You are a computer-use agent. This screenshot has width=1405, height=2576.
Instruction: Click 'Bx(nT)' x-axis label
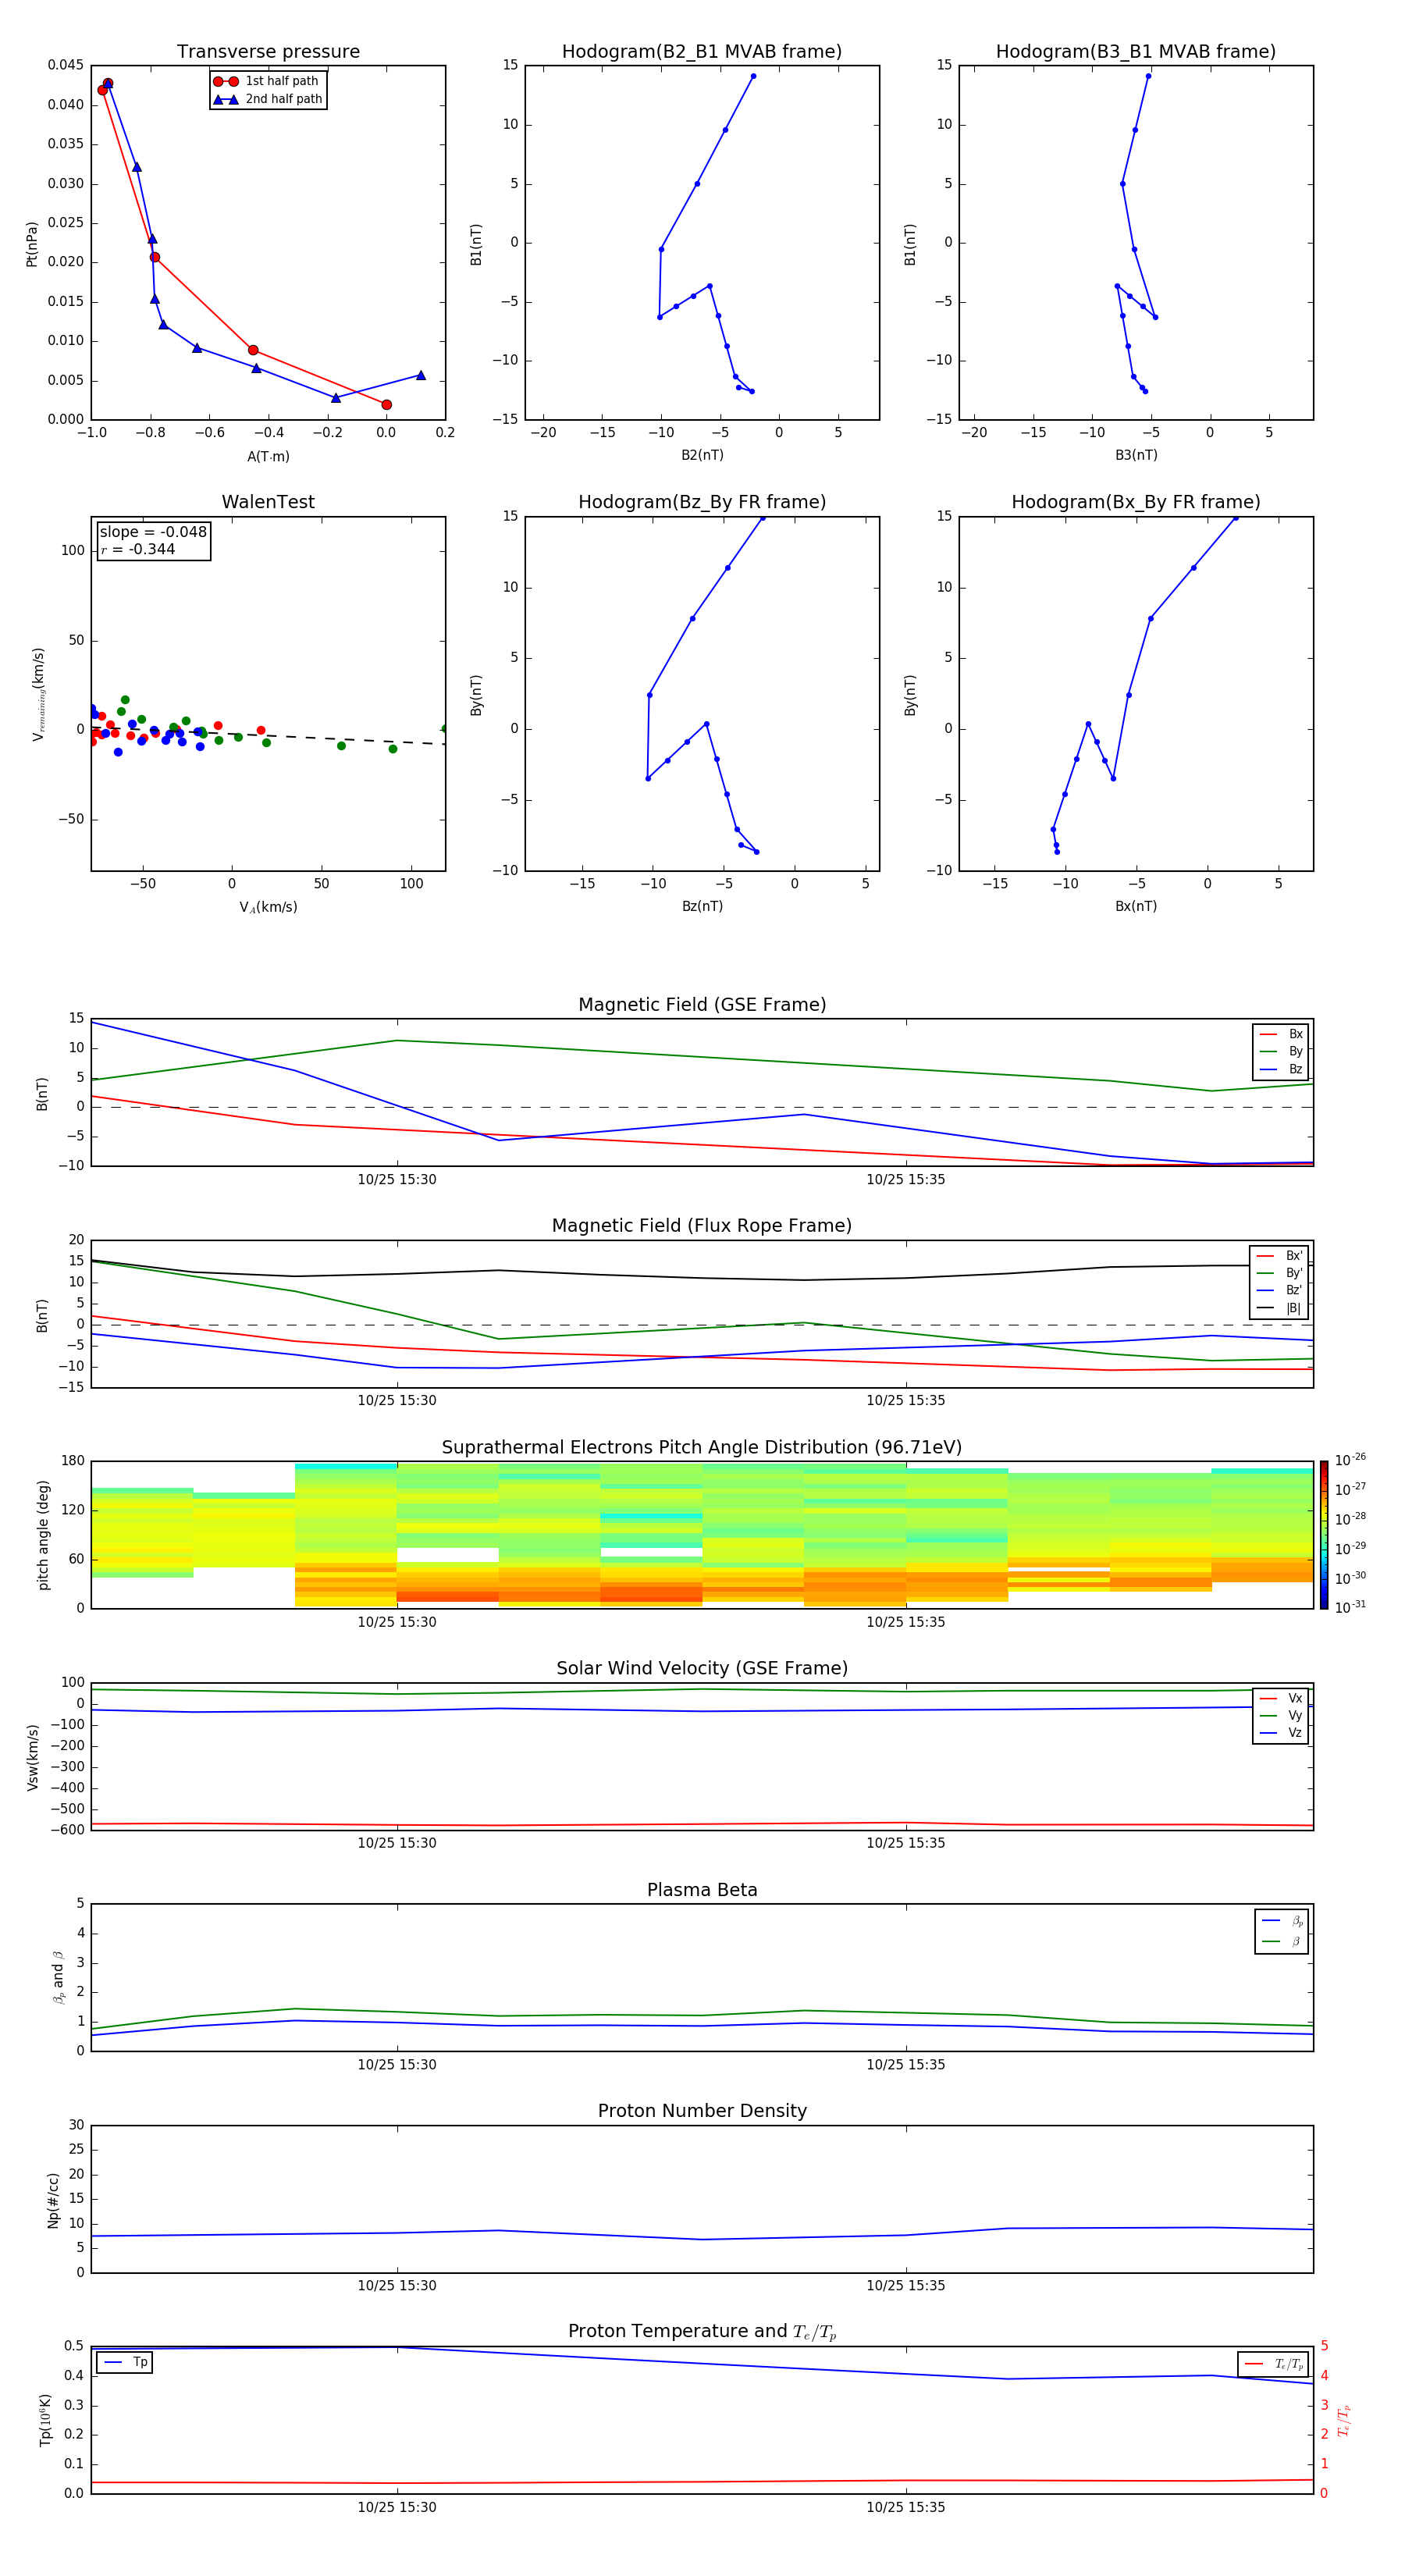[1136, 906]
